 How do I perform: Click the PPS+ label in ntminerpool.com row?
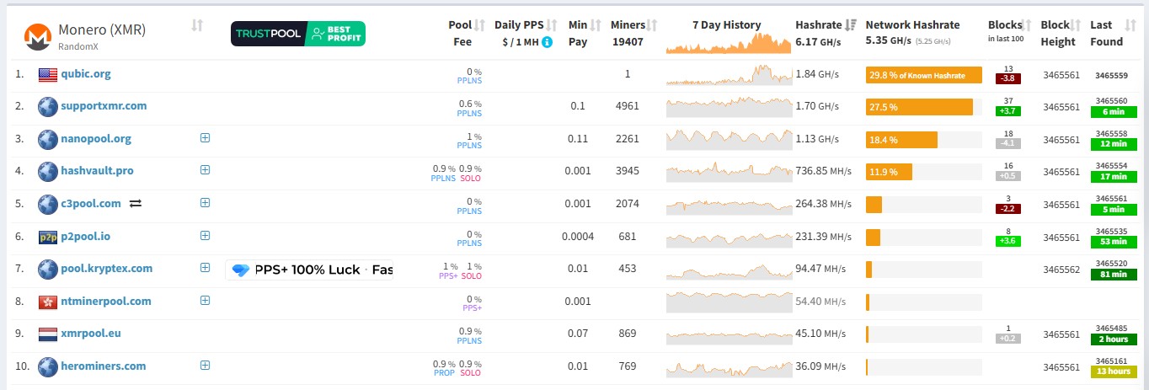click(x=472, y=308)
